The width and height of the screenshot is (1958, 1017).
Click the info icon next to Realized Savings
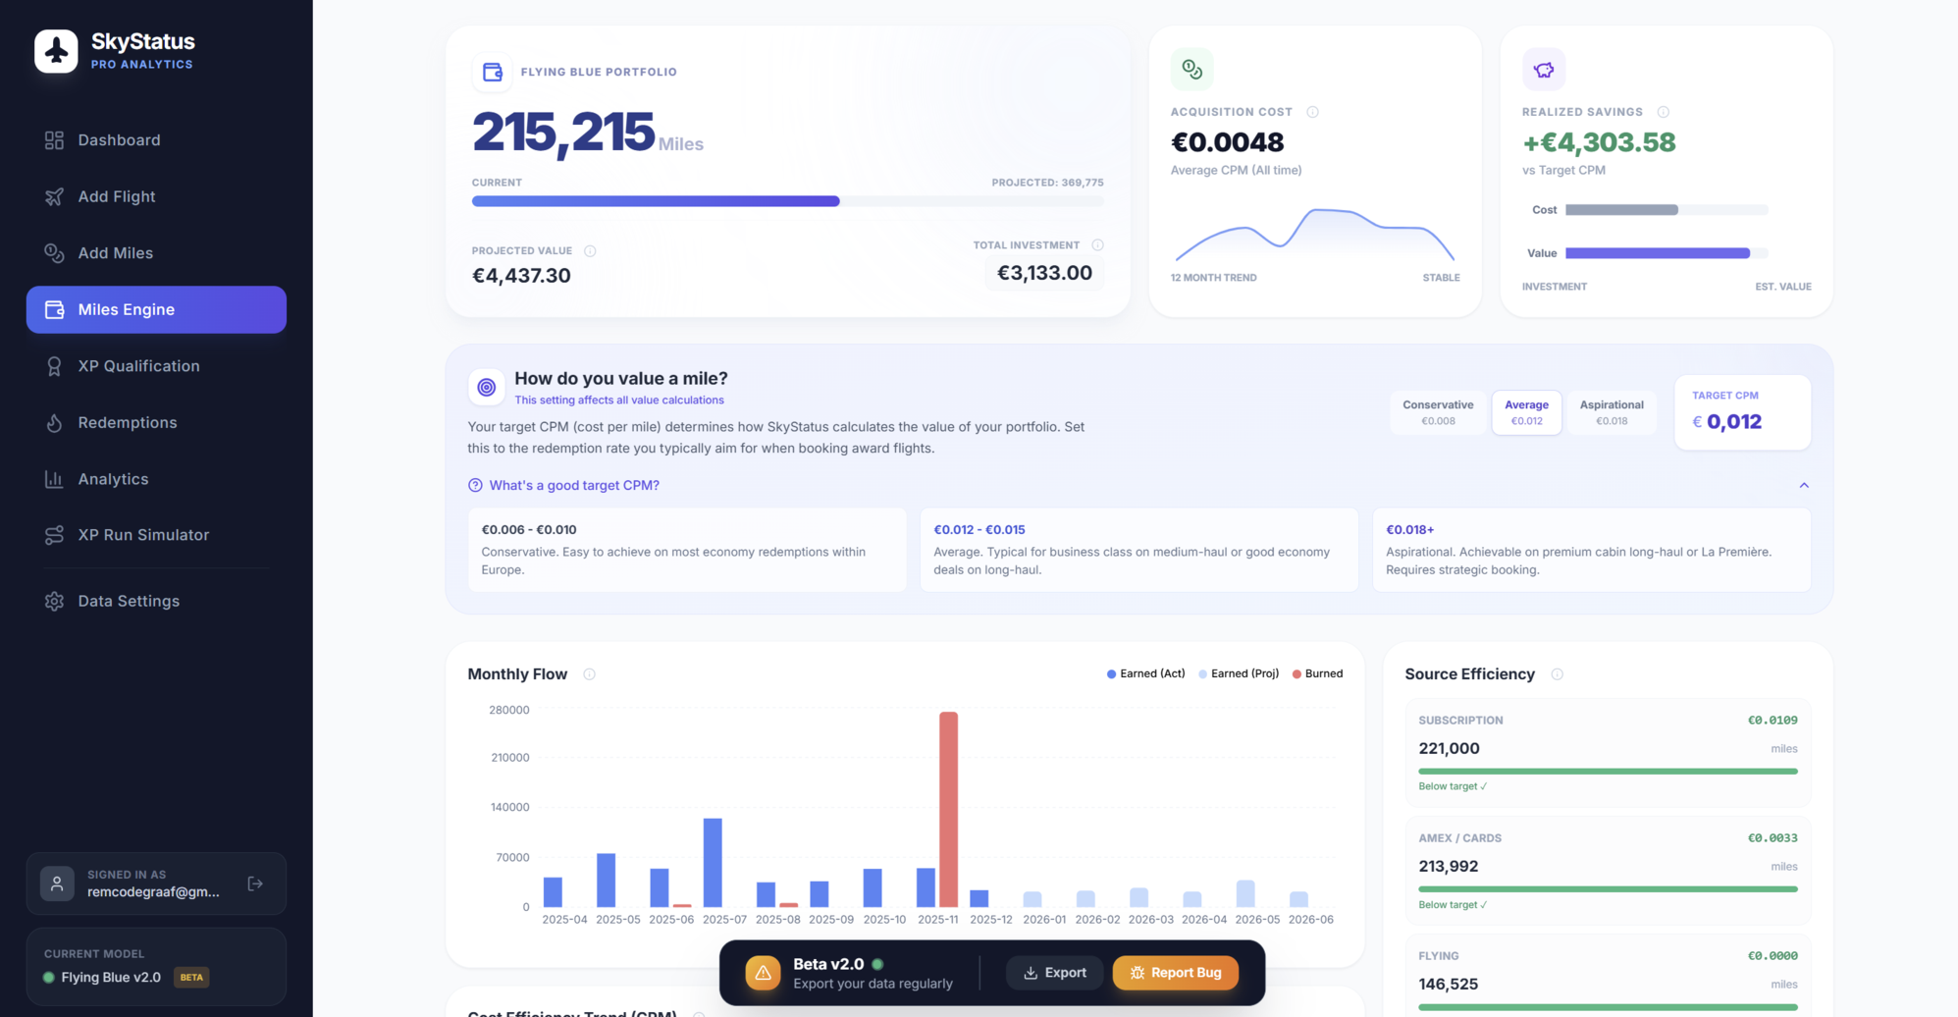(x=1663, y=112)
